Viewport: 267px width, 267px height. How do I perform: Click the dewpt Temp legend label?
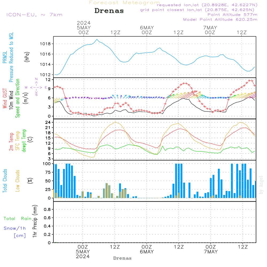(24, 140)
